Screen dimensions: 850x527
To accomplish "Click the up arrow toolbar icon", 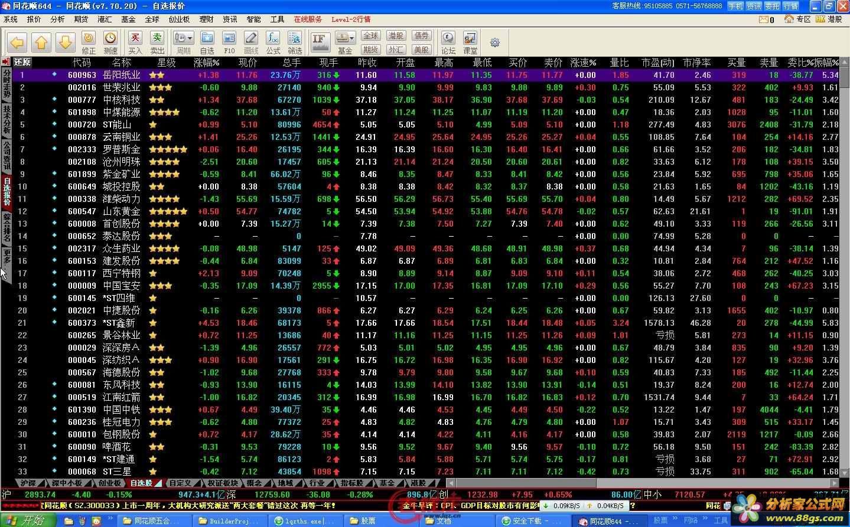I will tap(41, 42).
